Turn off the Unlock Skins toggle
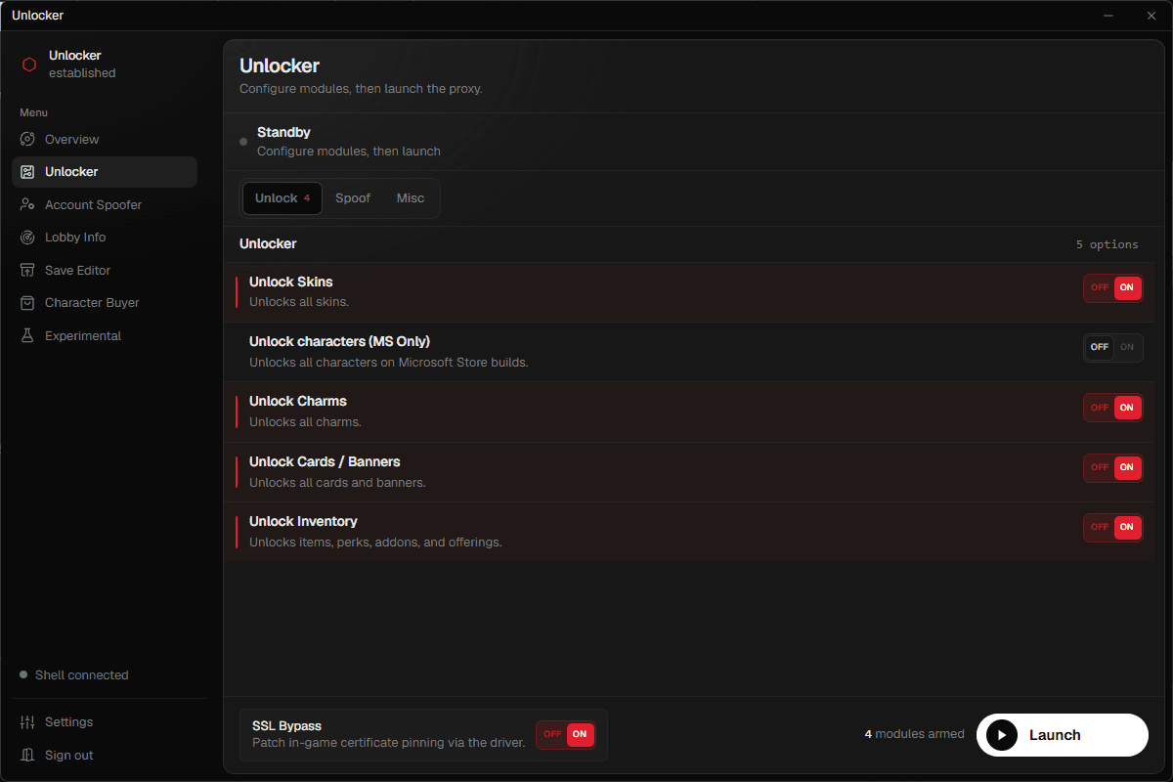 click(1113, 287)
